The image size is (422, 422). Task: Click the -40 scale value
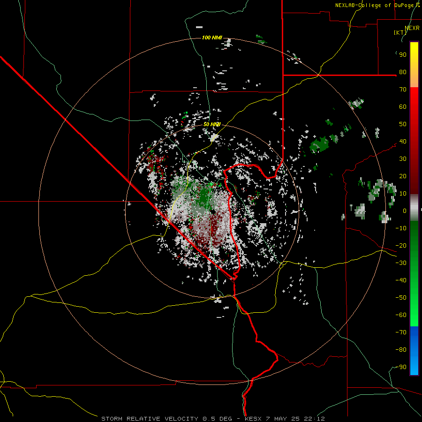401,280
